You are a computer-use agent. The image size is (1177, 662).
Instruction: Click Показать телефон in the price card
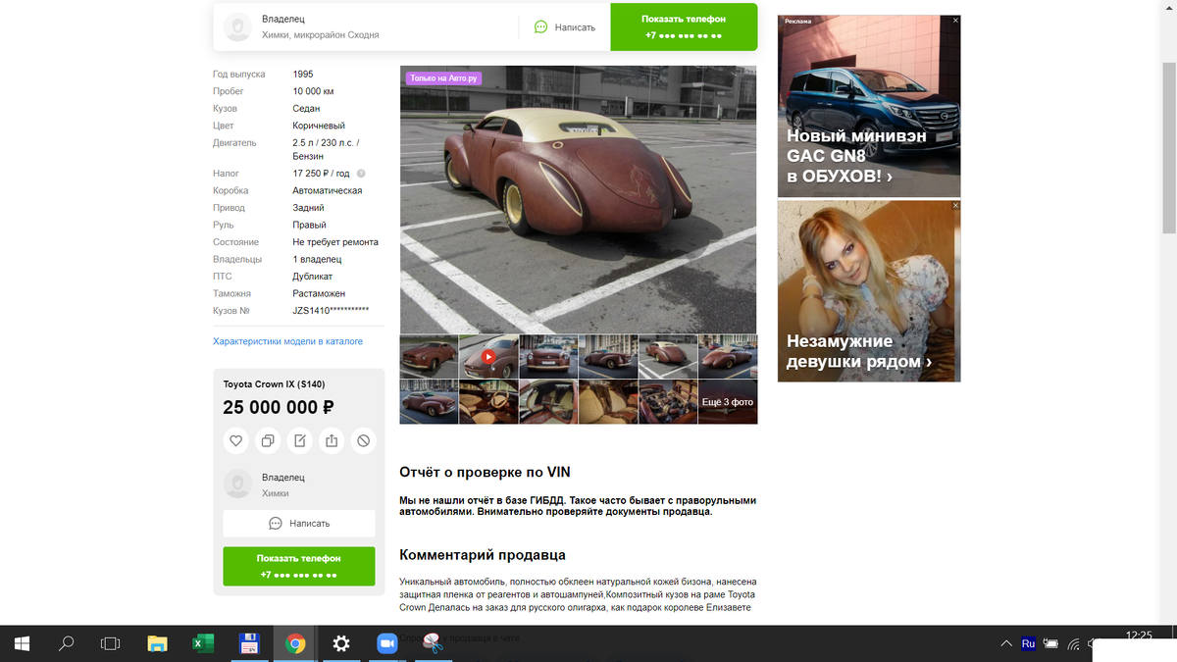tap(299, 566)
